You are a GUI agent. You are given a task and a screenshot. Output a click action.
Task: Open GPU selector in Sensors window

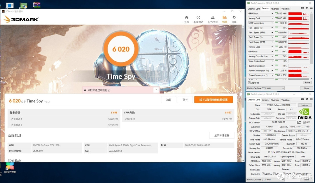click(x=265, y=88)
